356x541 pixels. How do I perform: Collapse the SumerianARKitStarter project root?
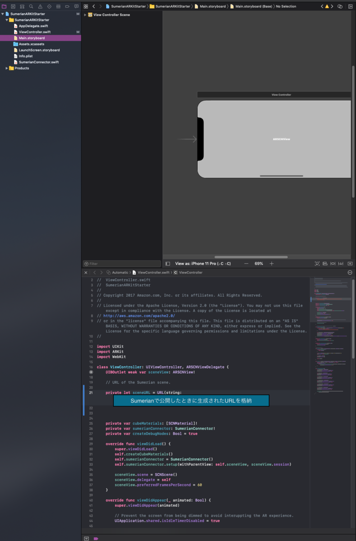point(2,14)
